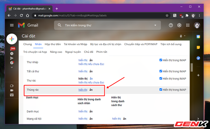
Task: Toggle IMAP checkbox for Tất cả thư
Action: (161, 71)
